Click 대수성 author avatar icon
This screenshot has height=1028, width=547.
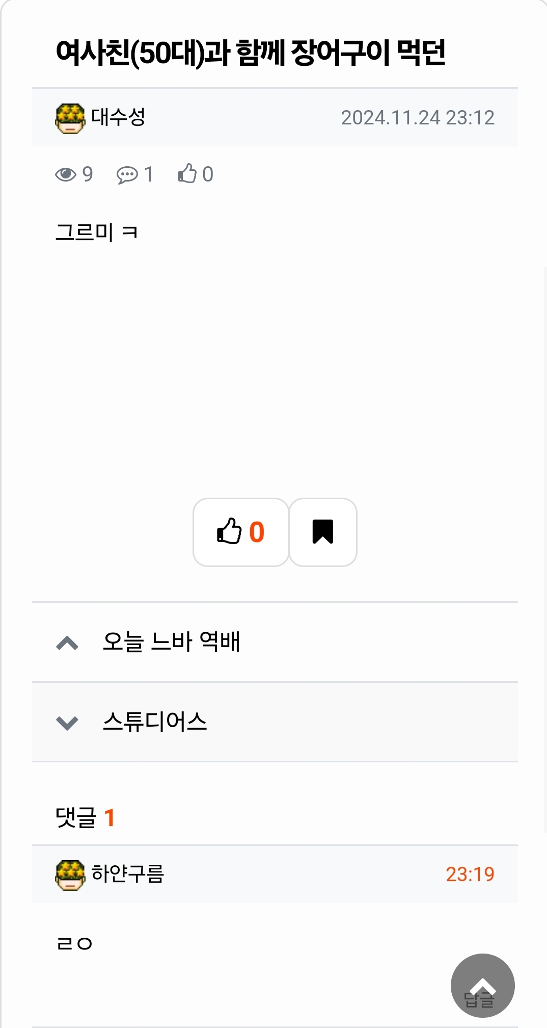point(70,118)
